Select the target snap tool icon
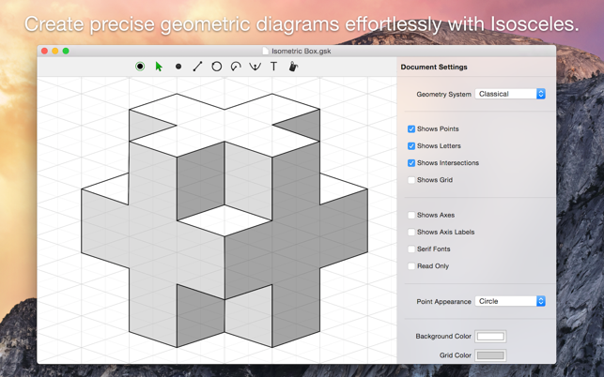Image resolution: width=604 pixels, height=377 pixels. point(140,67)
